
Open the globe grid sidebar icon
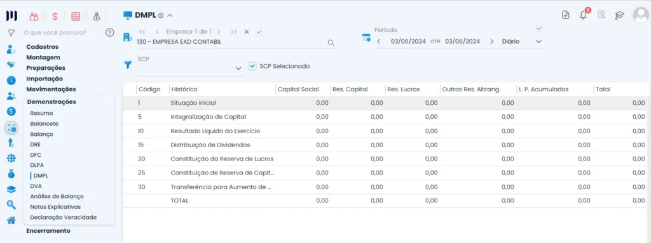11,158
